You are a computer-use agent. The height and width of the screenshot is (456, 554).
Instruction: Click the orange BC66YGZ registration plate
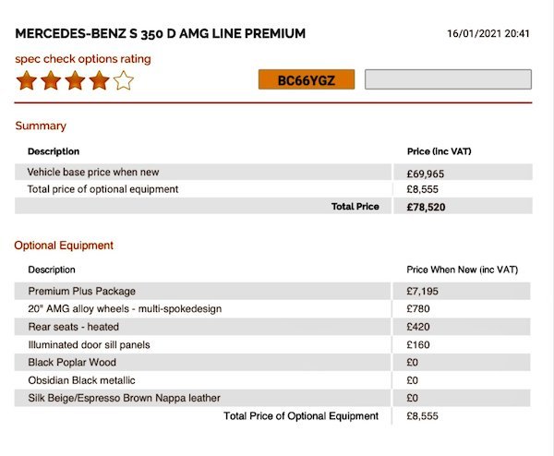tap(307, 80)
